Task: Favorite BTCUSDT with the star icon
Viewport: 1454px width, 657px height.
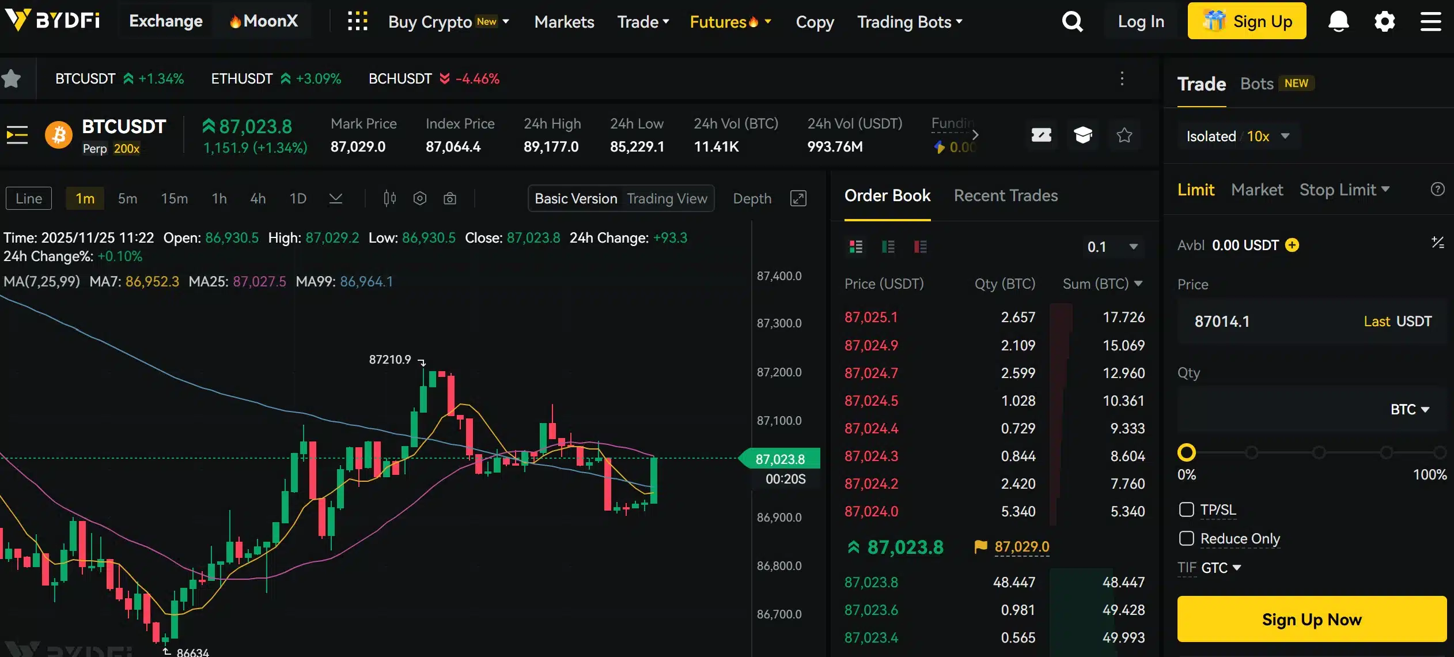Action: [x=1123, y=135]
